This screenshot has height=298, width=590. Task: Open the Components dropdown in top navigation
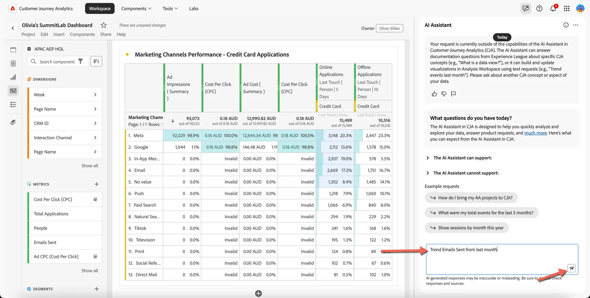coord(136,9)
